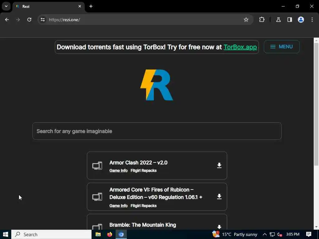The image size is (319, 239).
Task: Open a new tab with plus button
Action: 91,6
